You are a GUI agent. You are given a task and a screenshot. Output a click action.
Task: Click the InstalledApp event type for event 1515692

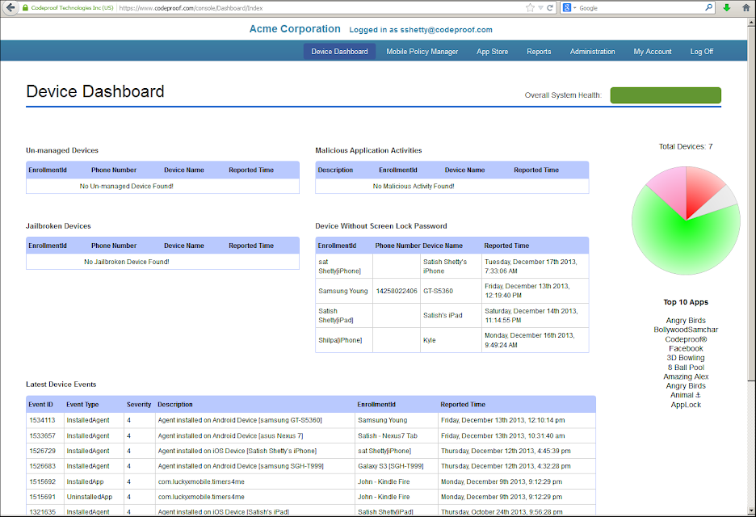(85, 481)
